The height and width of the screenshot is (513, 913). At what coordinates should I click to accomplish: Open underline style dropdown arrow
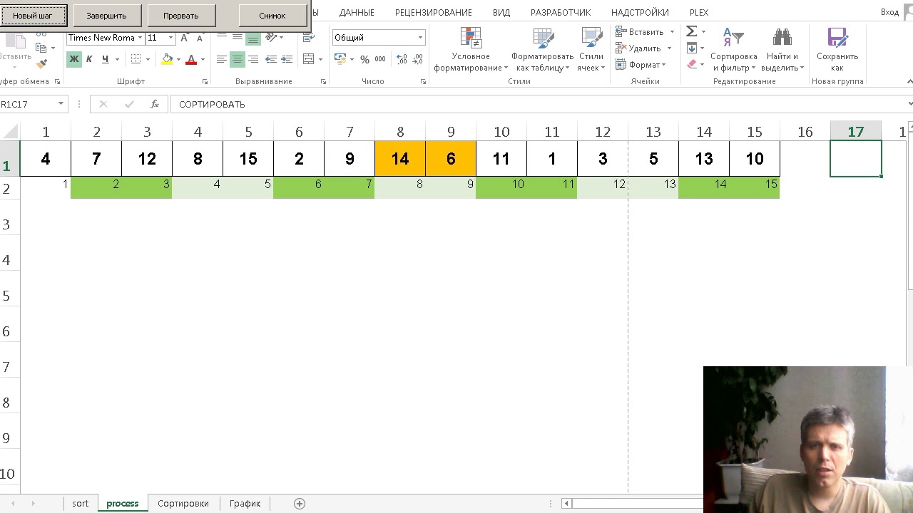click(117, 59)
